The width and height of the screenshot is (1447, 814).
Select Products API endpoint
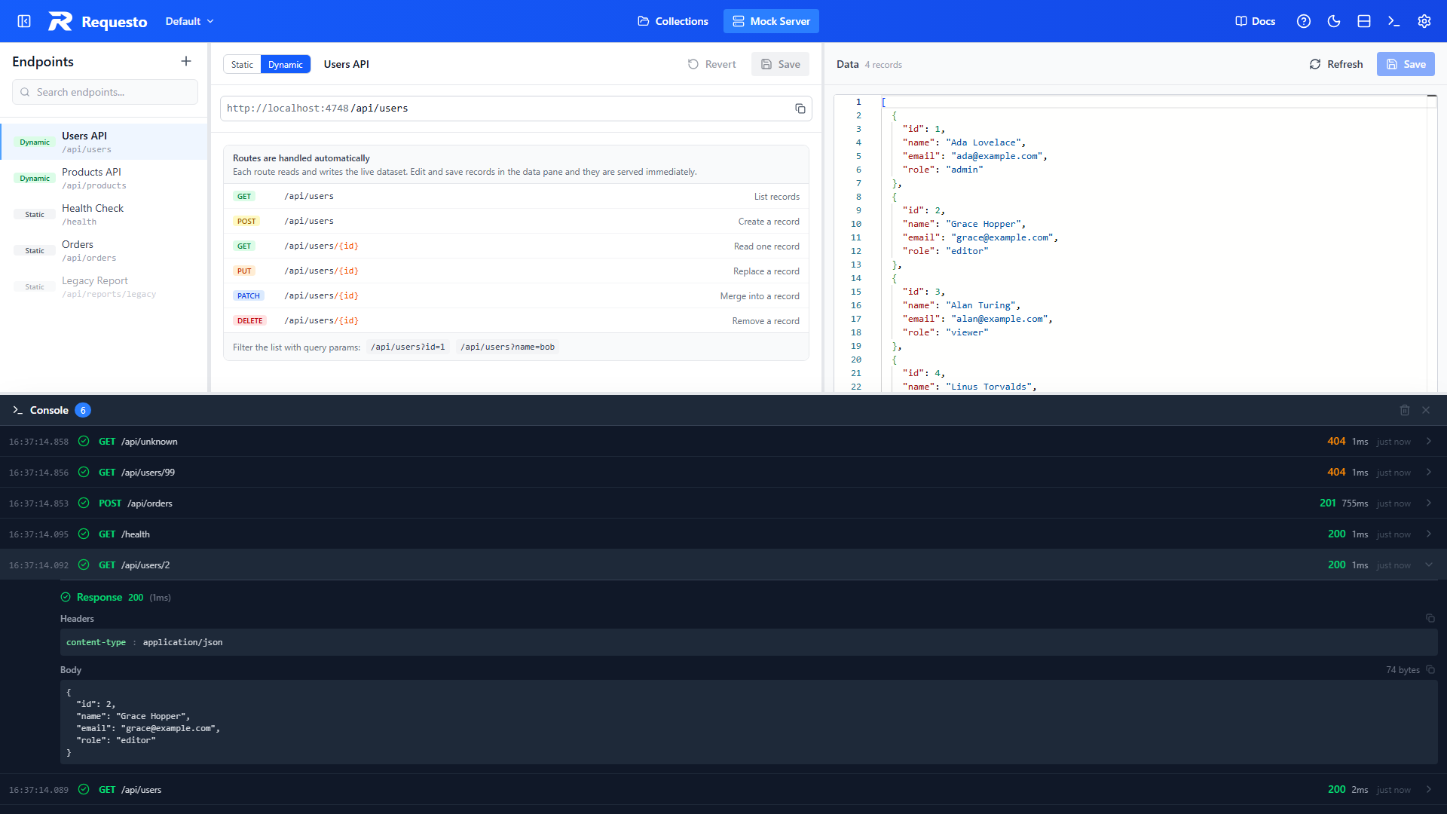coord(103,178)
